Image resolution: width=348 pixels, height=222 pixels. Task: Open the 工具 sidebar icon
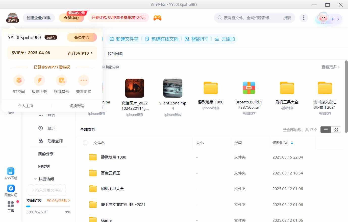coord(11,204)
